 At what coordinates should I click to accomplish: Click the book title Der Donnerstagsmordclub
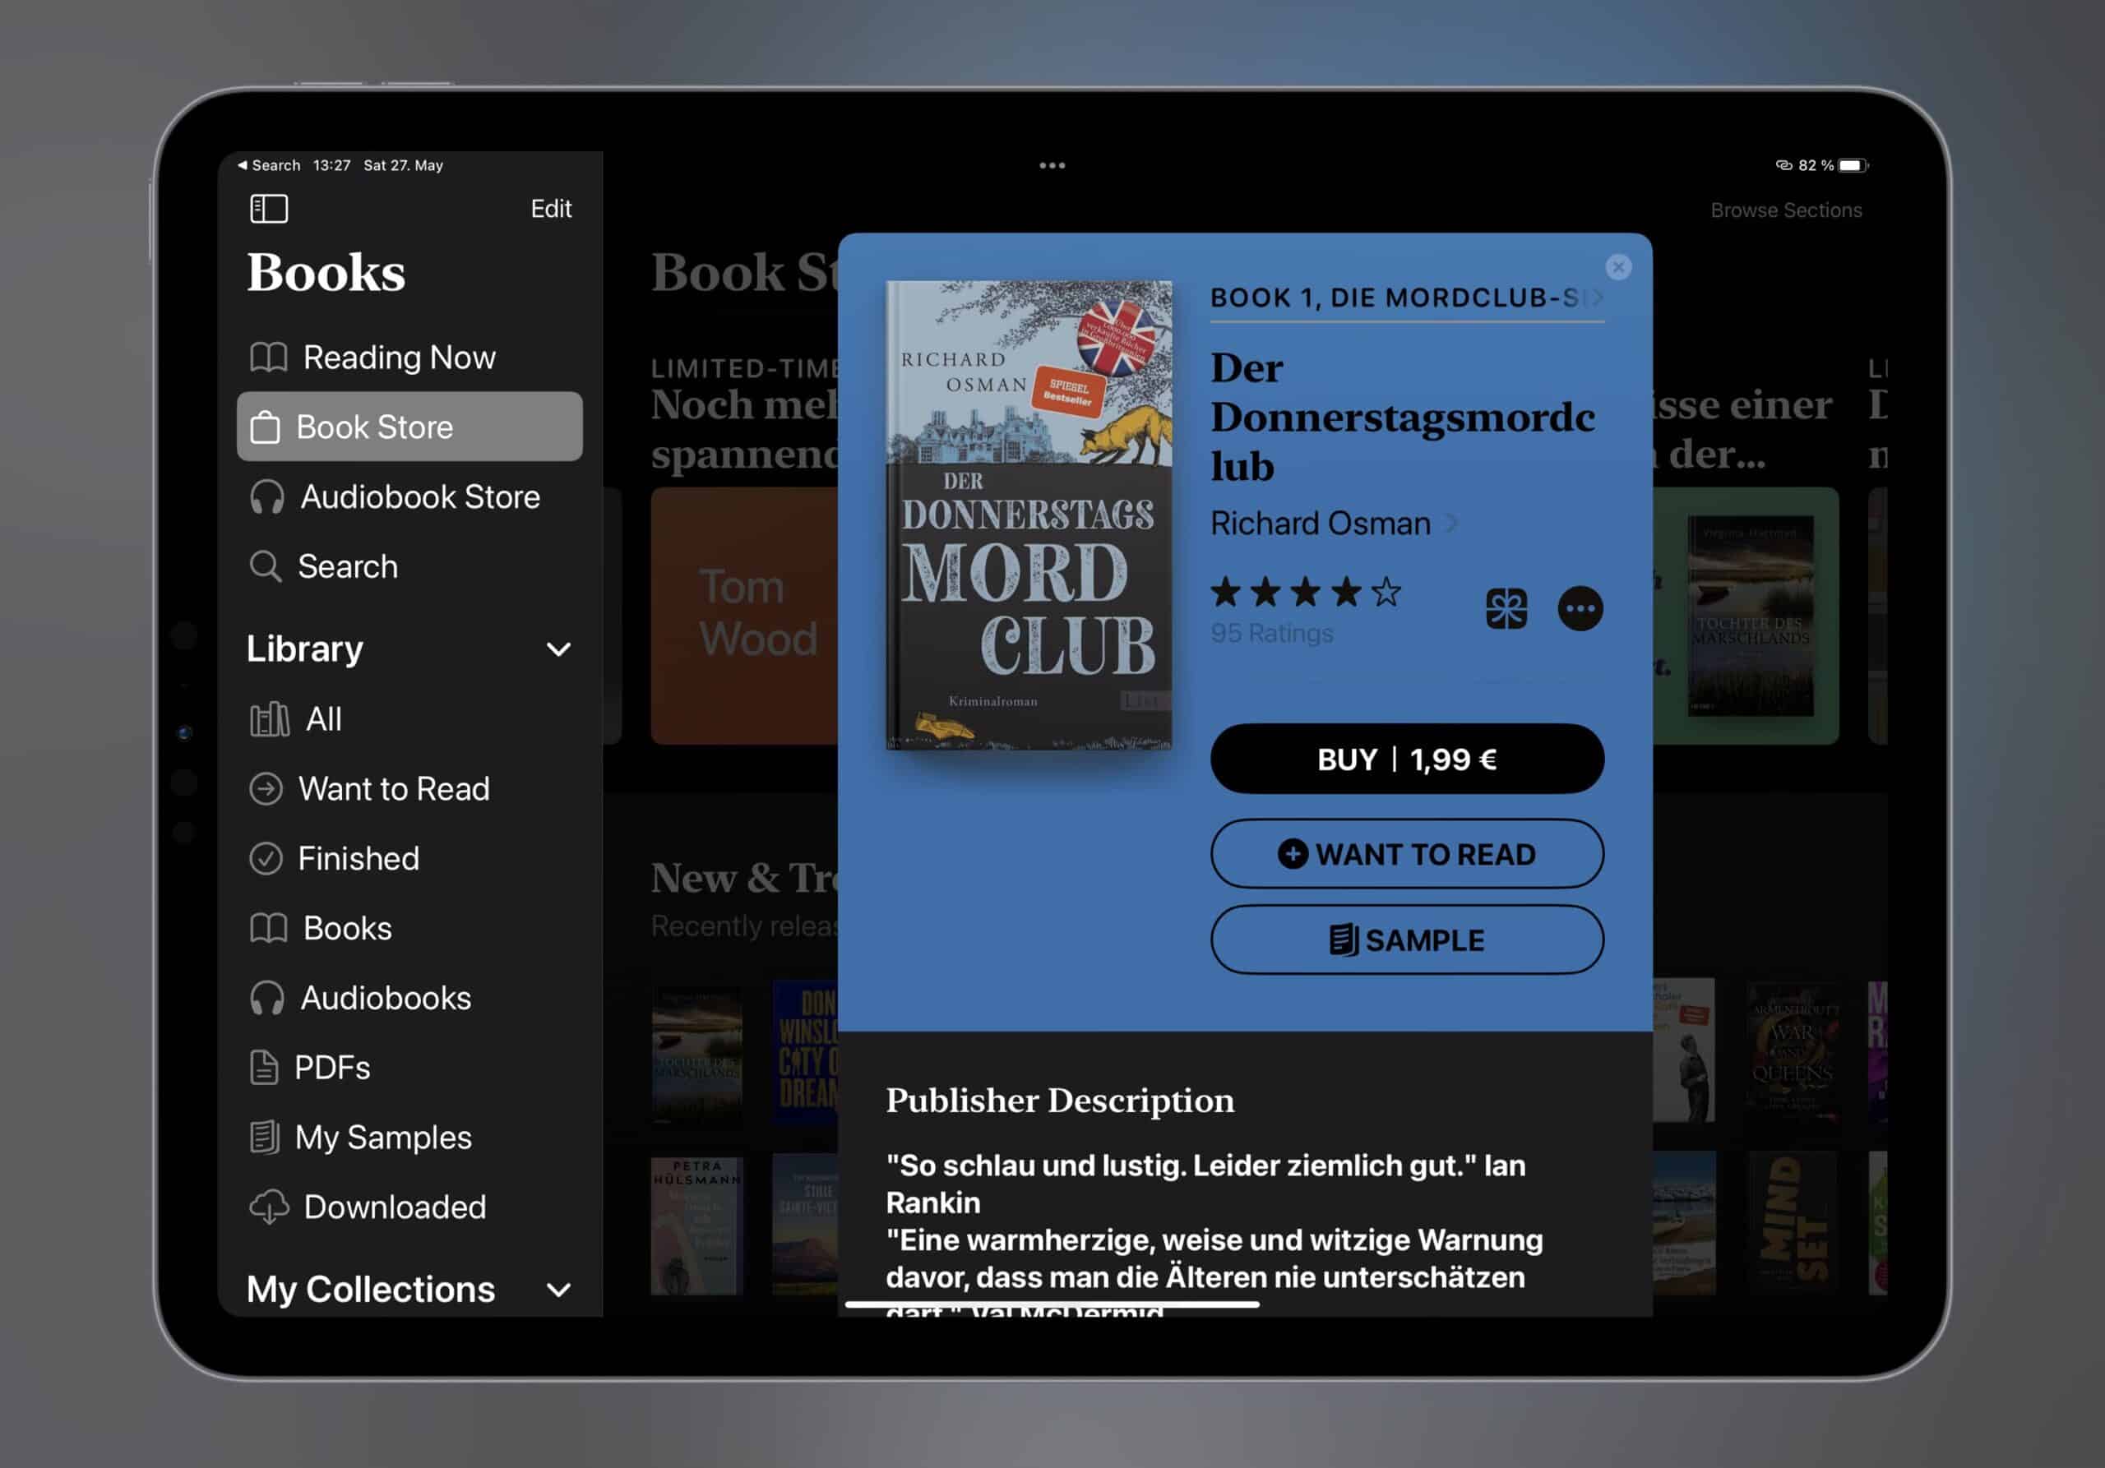[x=1403, y=417]
